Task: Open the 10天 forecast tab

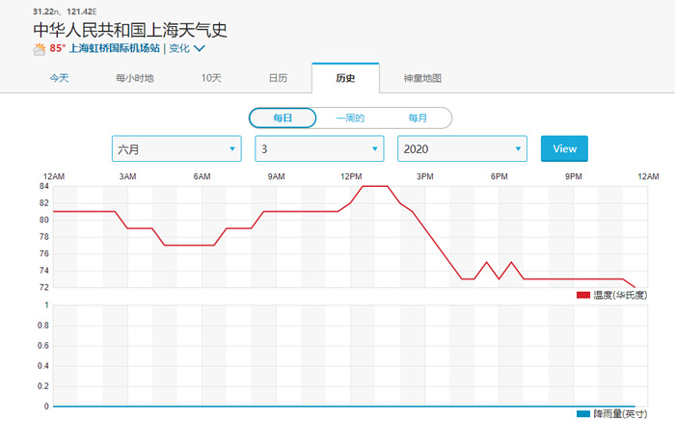Action: click(211, 78)
